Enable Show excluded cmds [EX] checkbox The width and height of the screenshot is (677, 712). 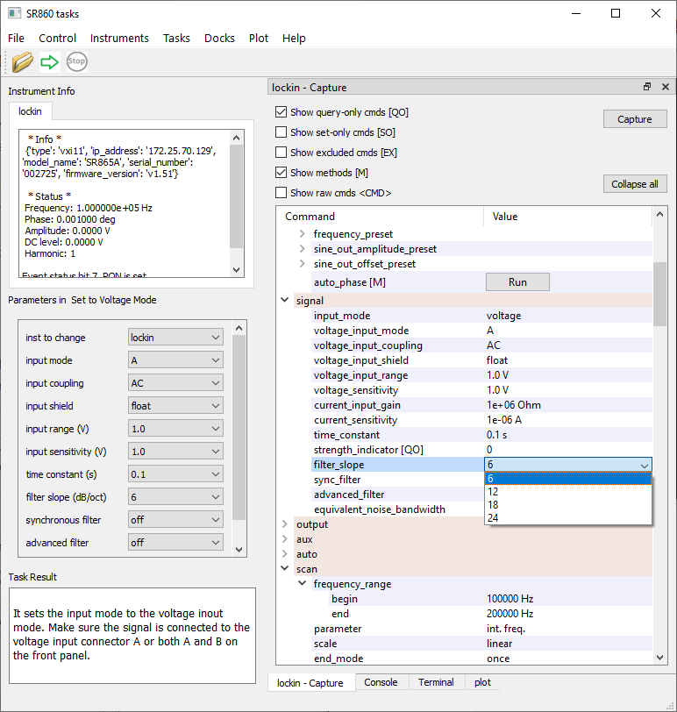pos(281,152)
